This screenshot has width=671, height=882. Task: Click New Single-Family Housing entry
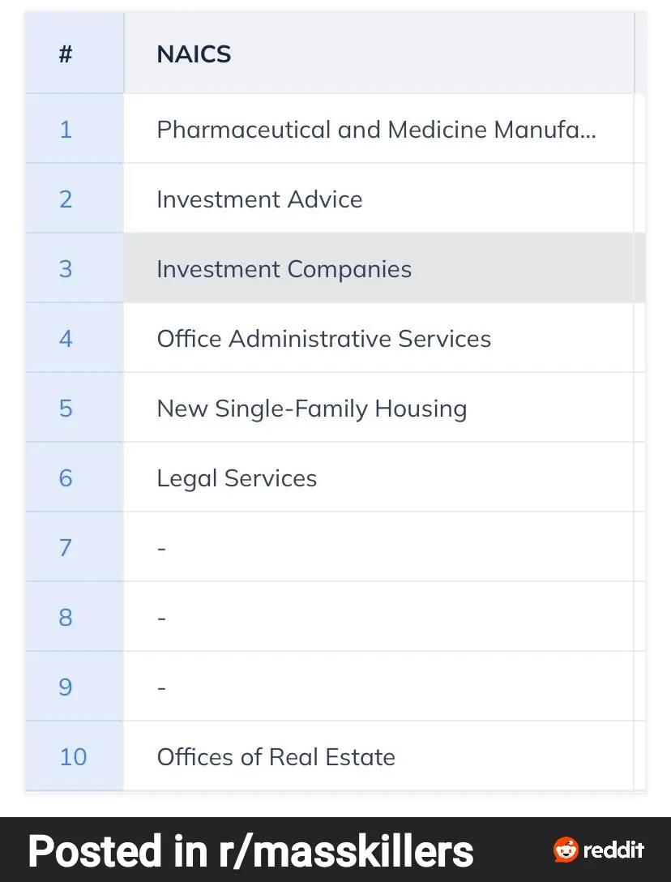312,409
